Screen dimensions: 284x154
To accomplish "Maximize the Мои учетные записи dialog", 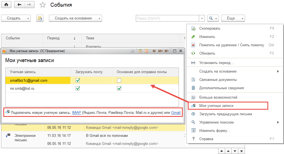I will 174,51.
